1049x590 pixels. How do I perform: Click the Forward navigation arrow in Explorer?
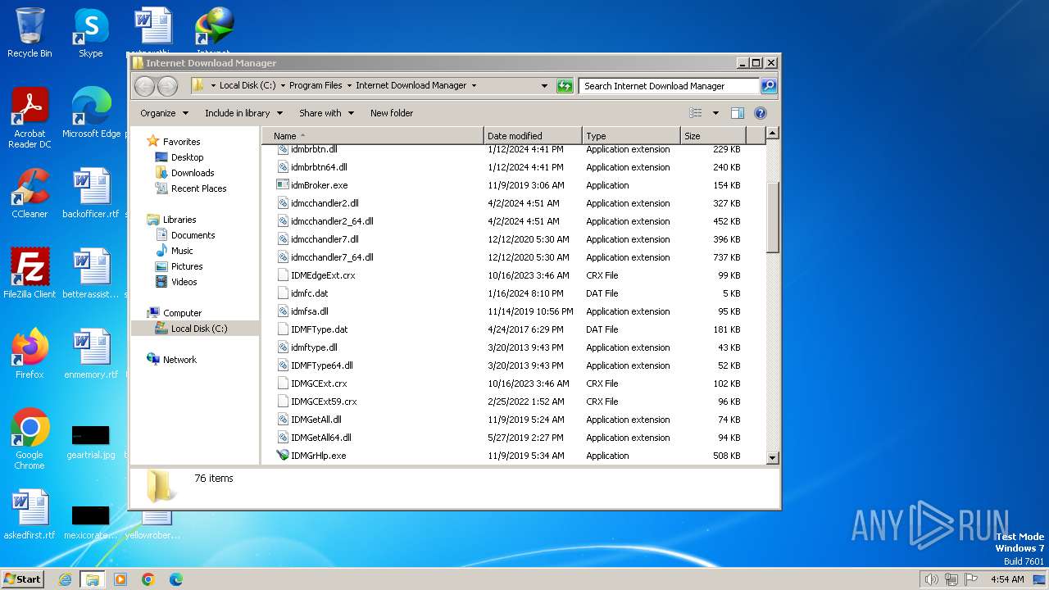click(x=167, y=85)
